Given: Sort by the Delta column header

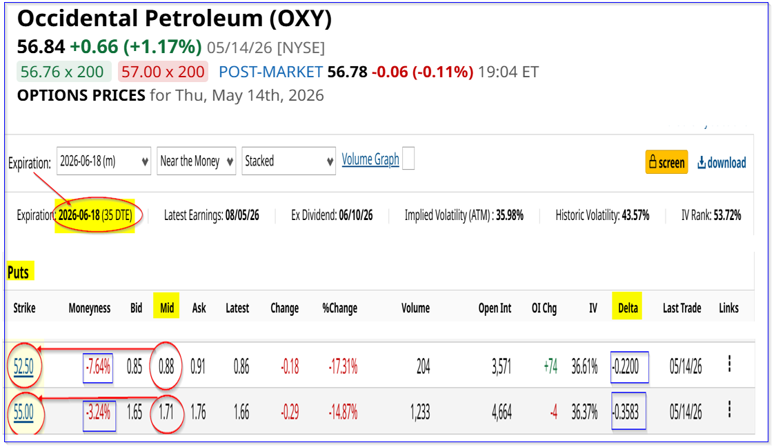Looking at the screenshot, I should (628, 308).
